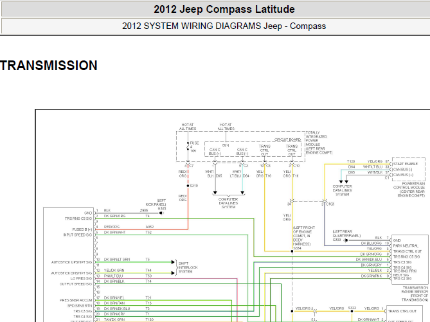This screenshot has width=430, height=322.
Task: Click circuit label Z906
Action: [x=144, y=210]
